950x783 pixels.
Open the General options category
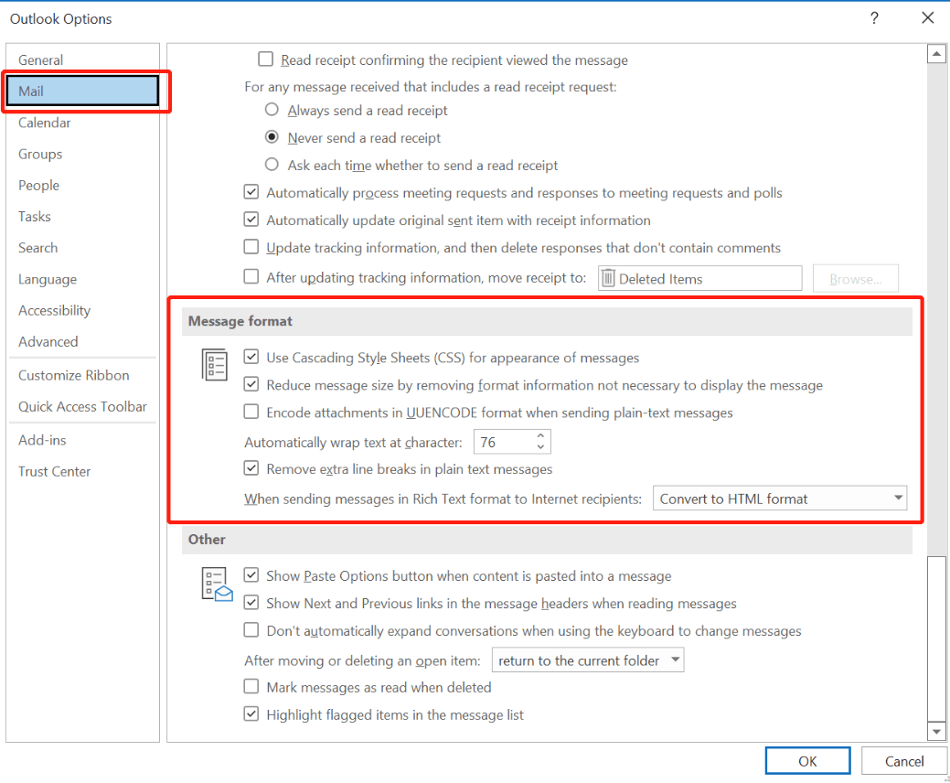point(82,59)
